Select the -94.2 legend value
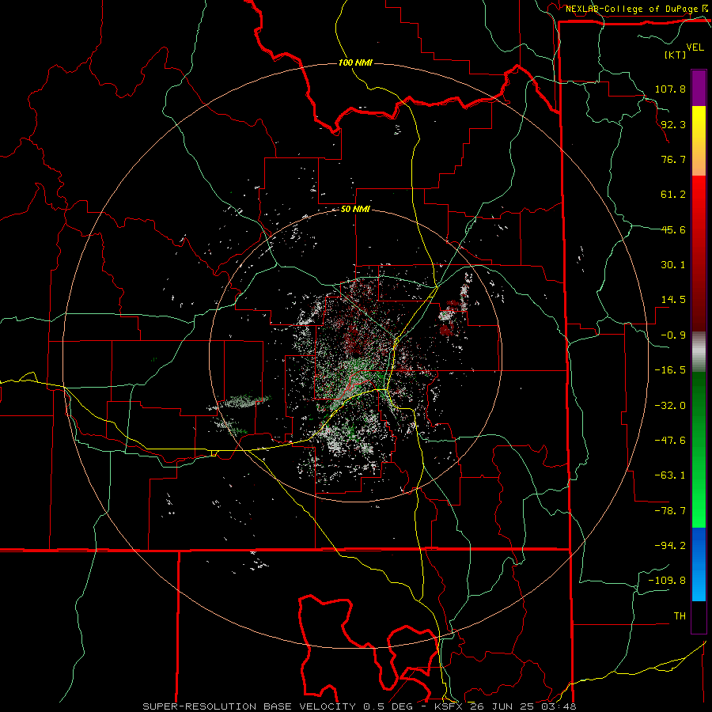This screenshot has height=712, width=712. [670, 546]
